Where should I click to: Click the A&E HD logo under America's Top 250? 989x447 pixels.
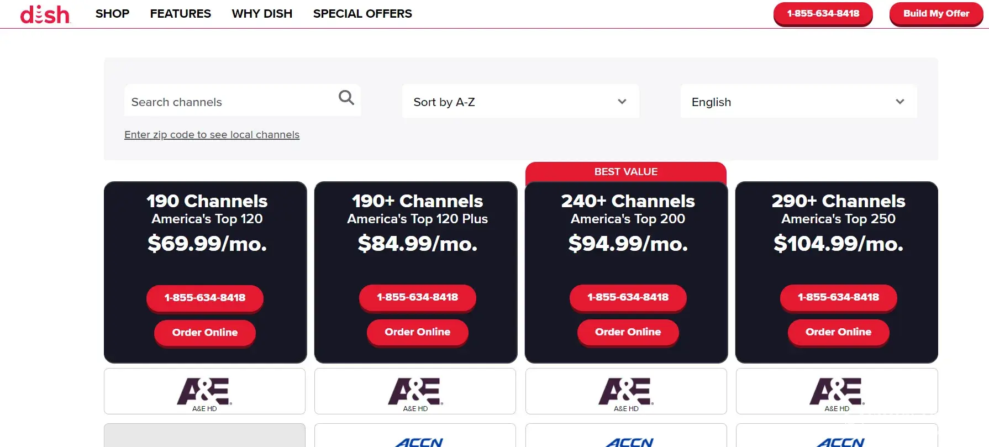tap(837, 391)
